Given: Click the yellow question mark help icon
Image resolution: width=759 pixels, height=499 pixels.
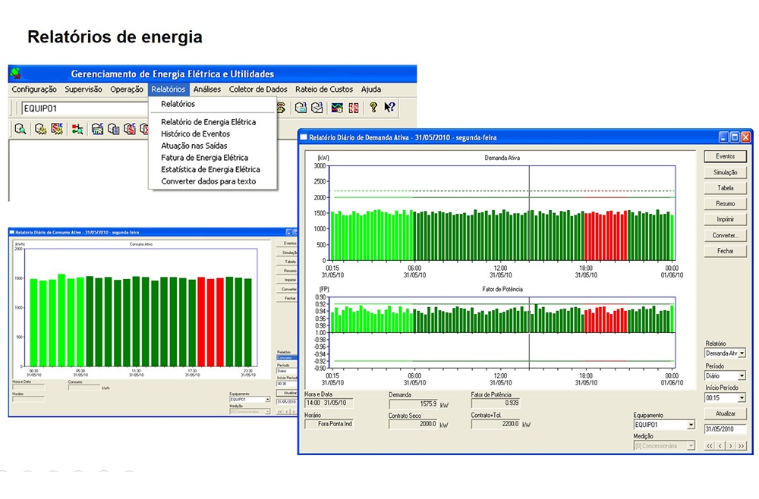Looking at the screenshot, I should [x=373, y=108].
